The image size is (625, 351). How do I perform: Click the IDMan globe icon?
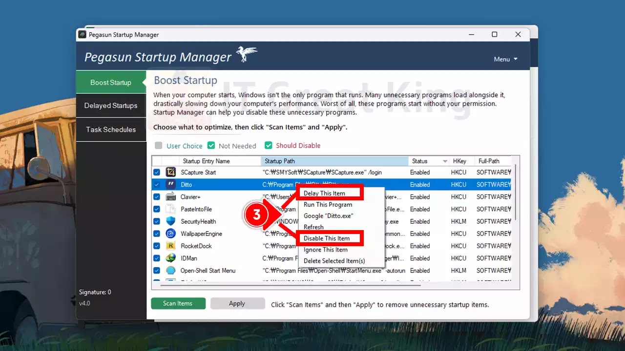pyautogui.click(x=170, y=258)
